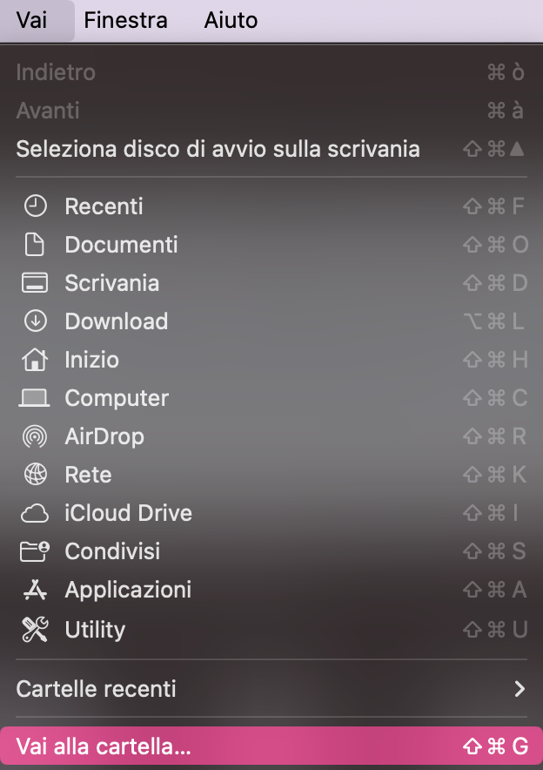Click the Documenti file icon
The width and height of the screenshot is (543, 770).
(x=35, y=245)
